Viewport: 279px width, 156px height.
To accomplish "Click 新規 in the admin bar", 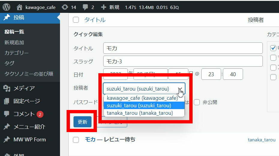I will (x=114, y=7).
